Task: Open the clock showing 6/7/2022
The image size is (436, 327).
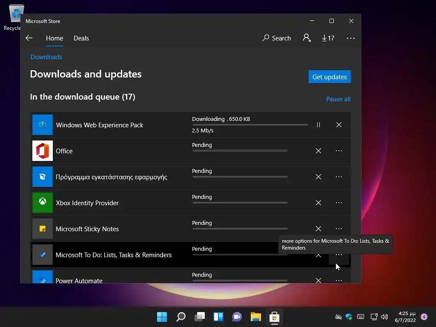Action: [x=405, y=317]
